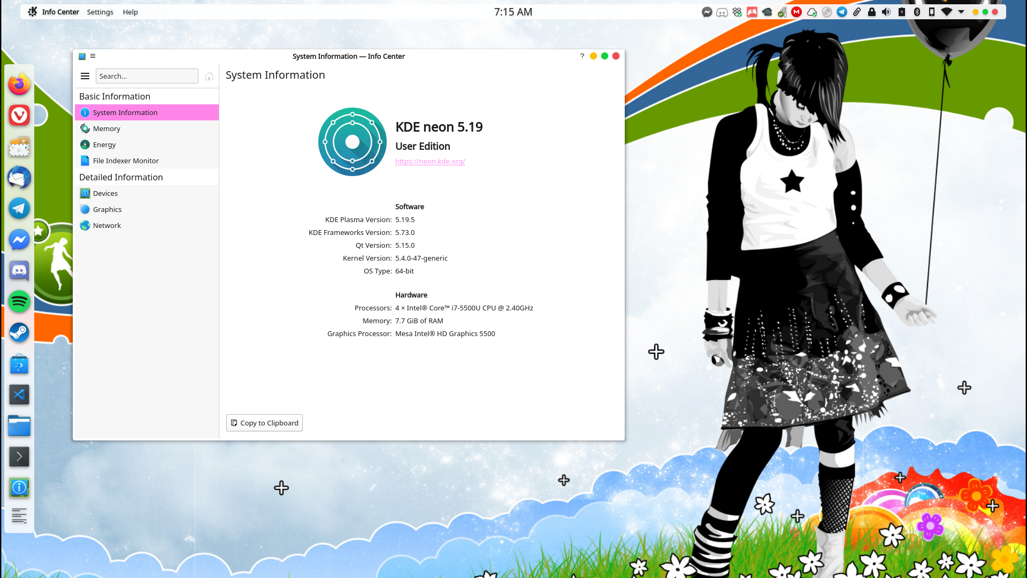Launch Vivaldi browser from the dock

pos(19,115)
